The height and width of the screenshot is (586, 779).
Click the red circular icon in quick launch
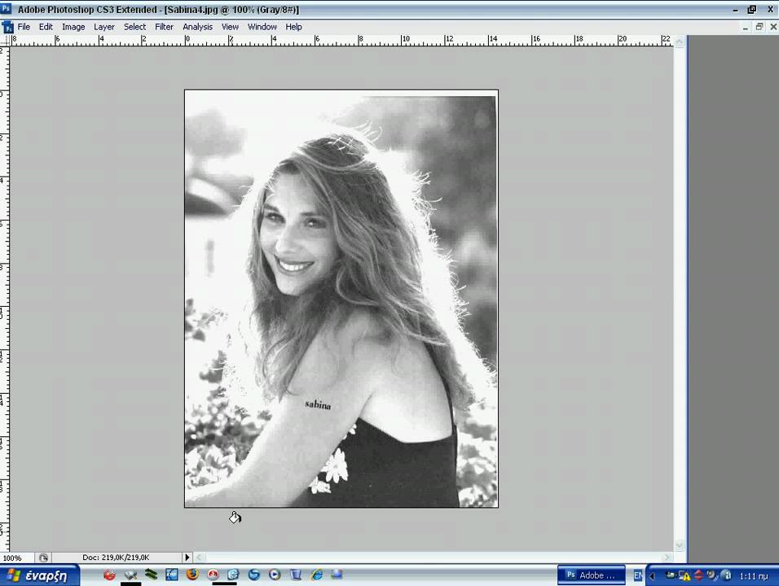click(x=109, y=575)
